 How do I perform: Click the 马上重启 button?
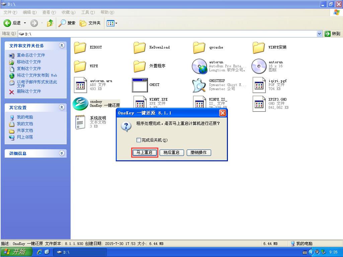click(144, 153)
